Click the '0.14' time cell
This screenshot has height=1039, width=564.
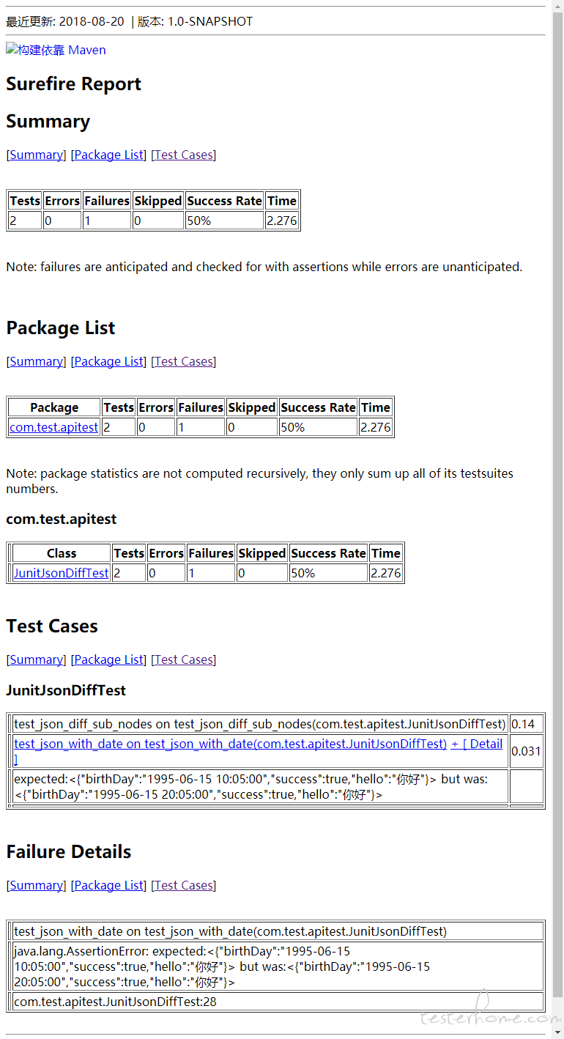point(527,724)
